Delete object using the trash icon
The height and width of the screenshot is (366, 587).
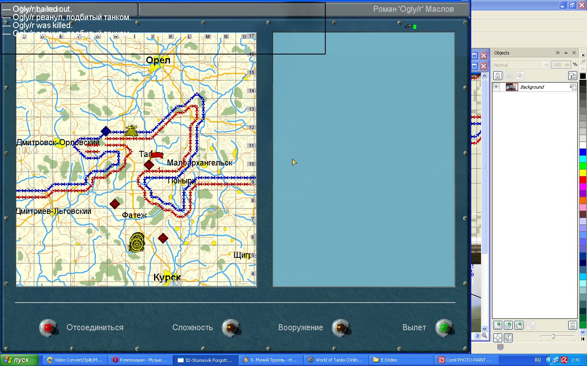point(572,325)
